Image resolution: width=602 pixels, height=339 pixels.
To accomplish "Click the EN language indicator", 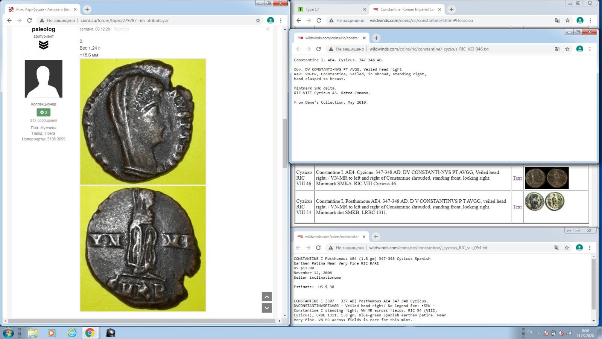I will point(530,332).
